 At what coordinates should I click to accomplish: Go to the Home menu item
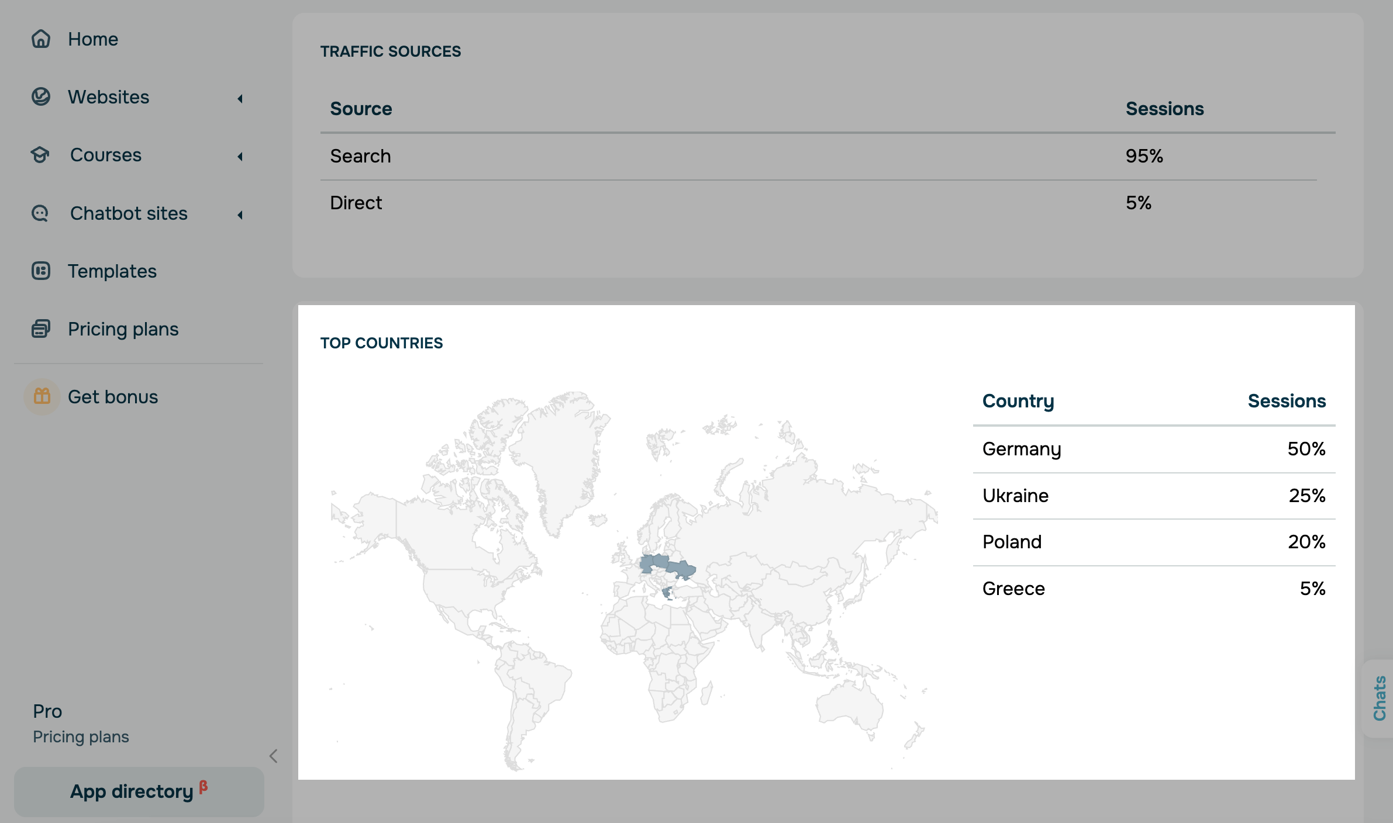tap(93, 39)
